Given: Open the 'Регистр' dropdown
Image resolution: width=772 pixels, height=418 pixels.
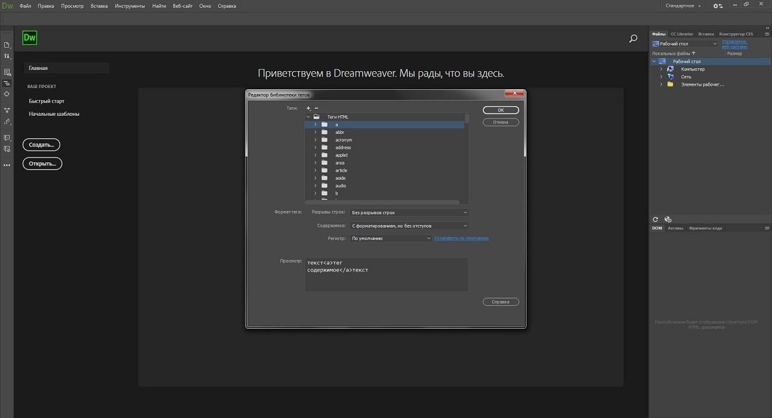Looking at the screenshot, I should point(391,238).
